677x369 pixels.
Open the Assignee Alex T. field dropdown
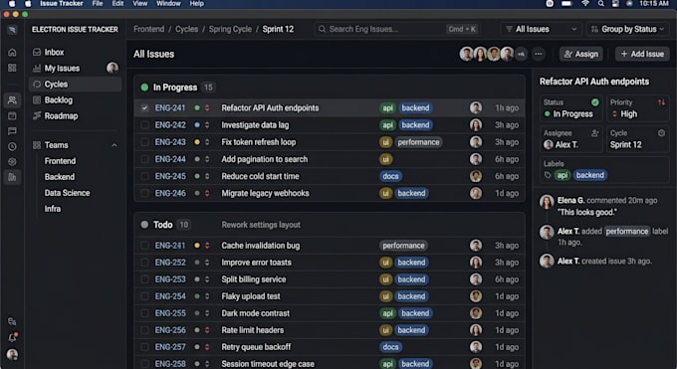570,139
